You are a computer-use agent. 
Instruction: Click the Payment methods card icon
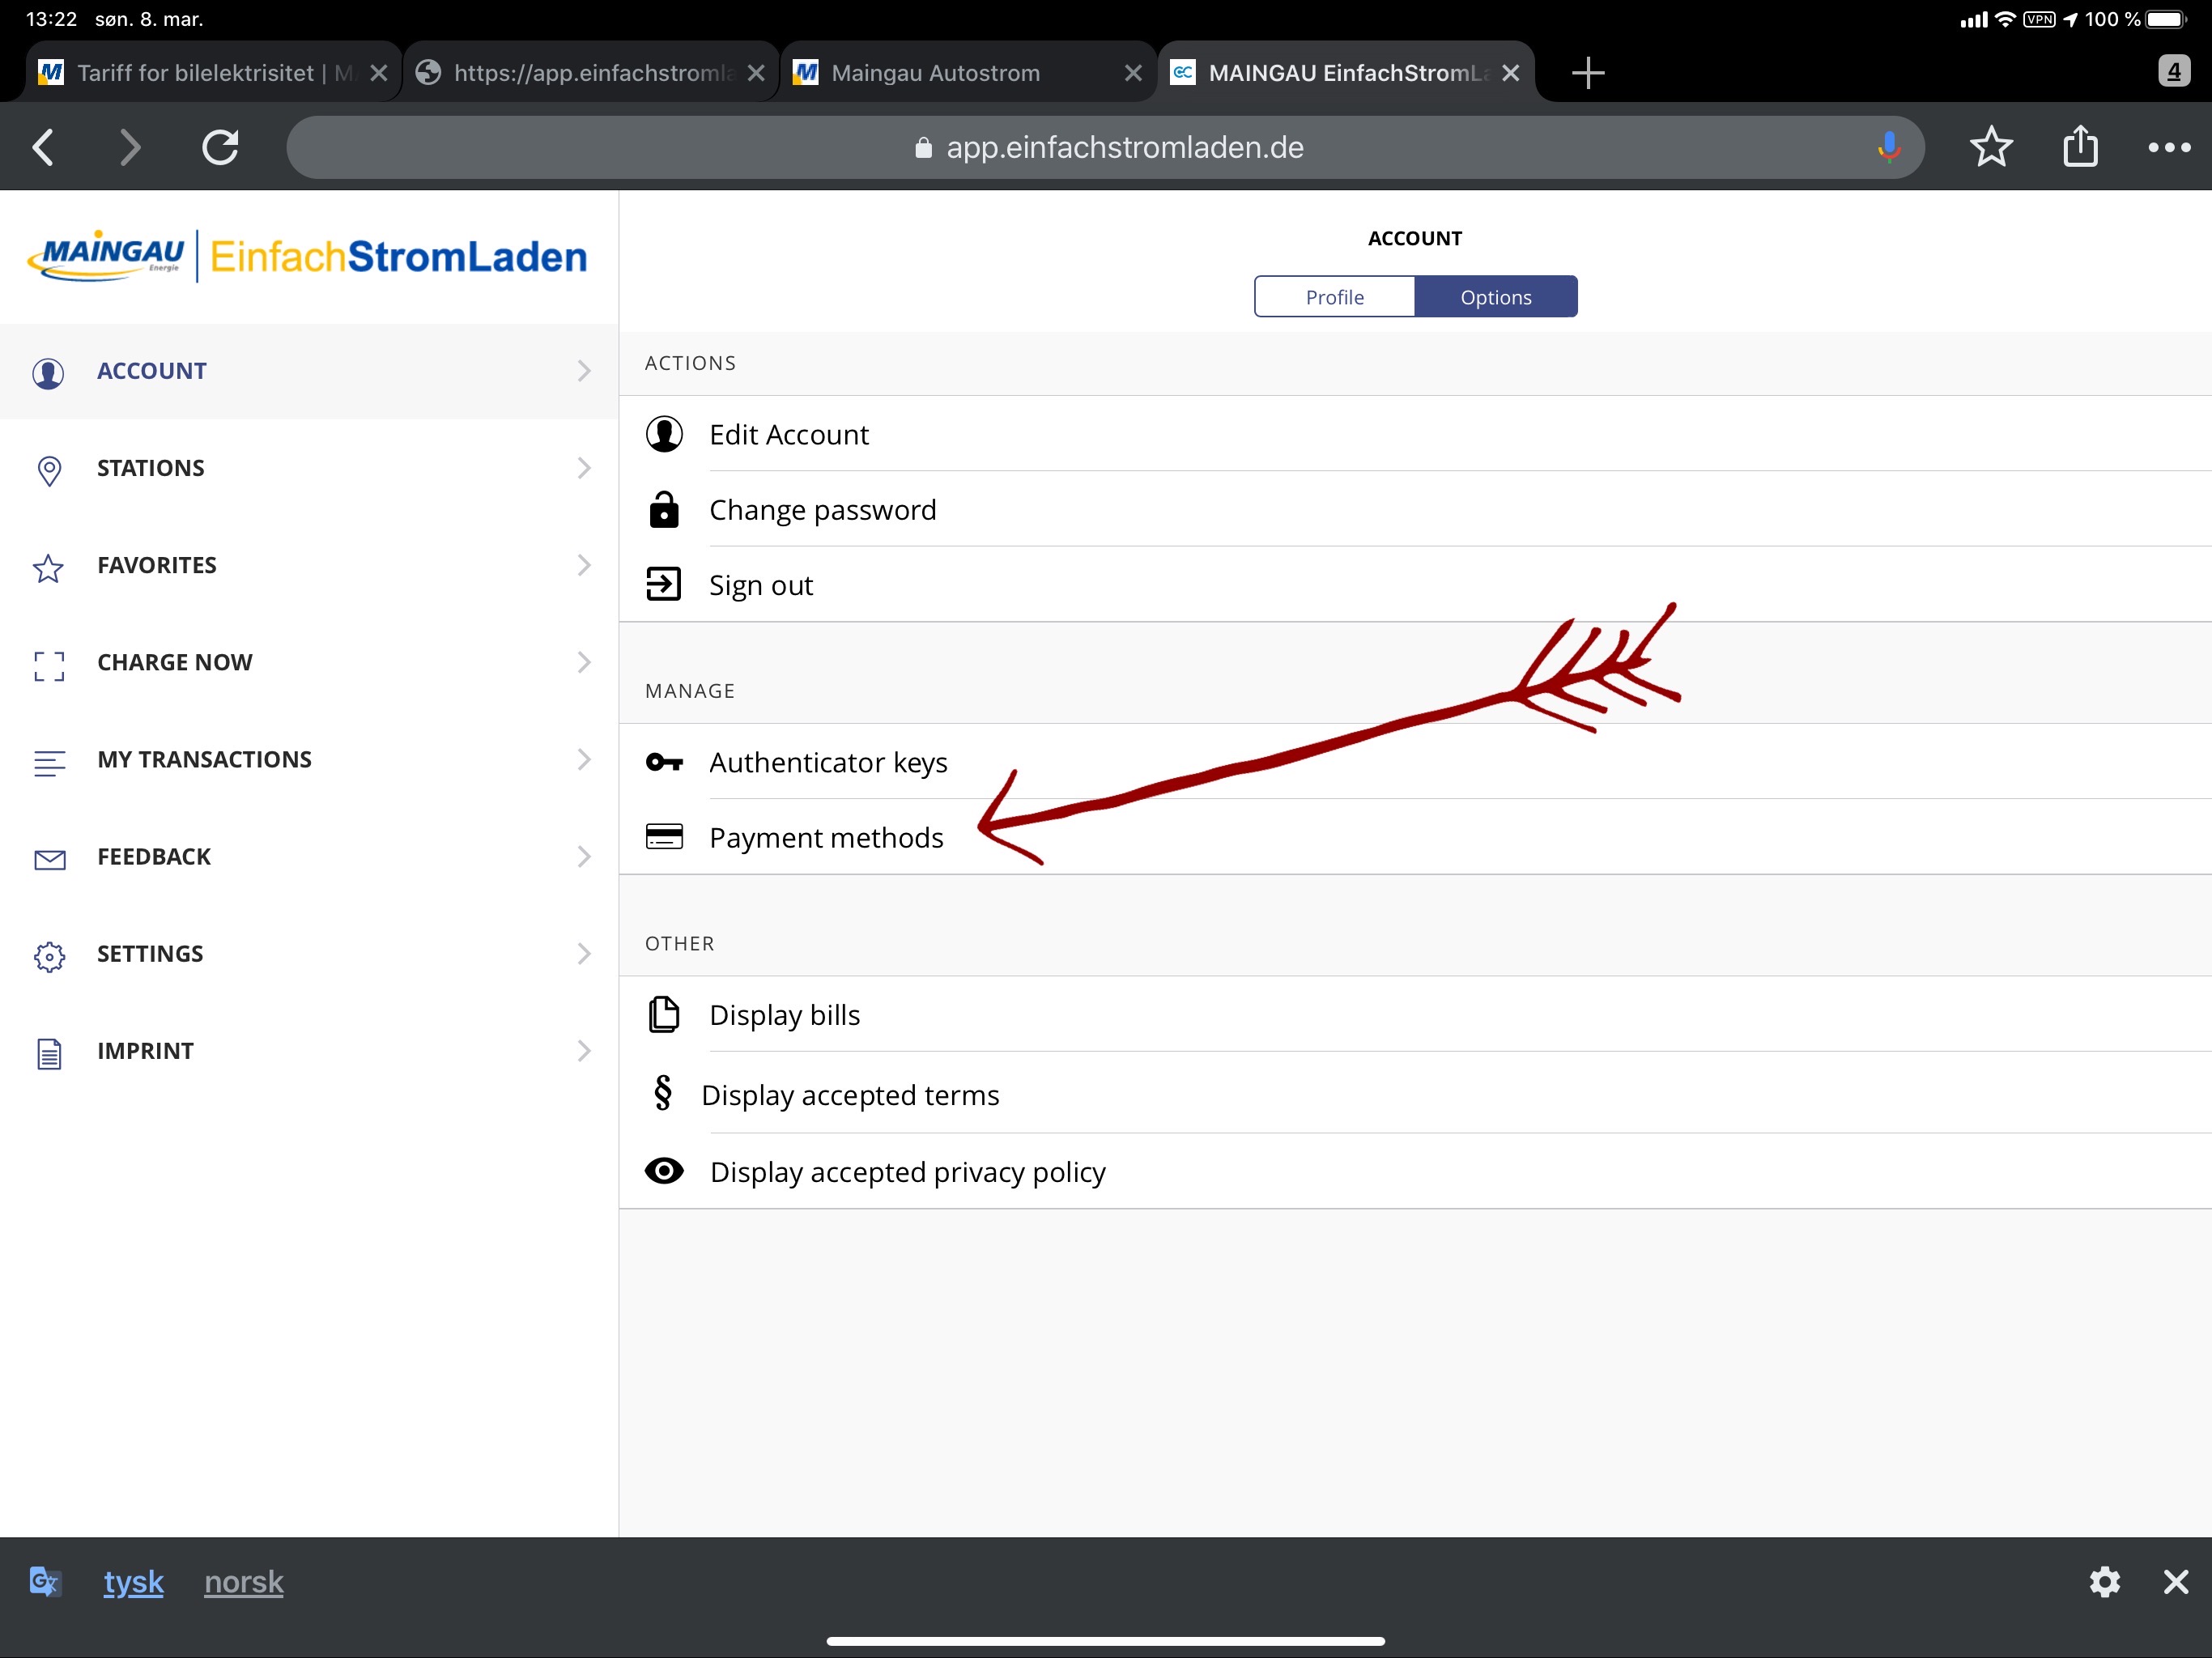click(x=664, y=837)
